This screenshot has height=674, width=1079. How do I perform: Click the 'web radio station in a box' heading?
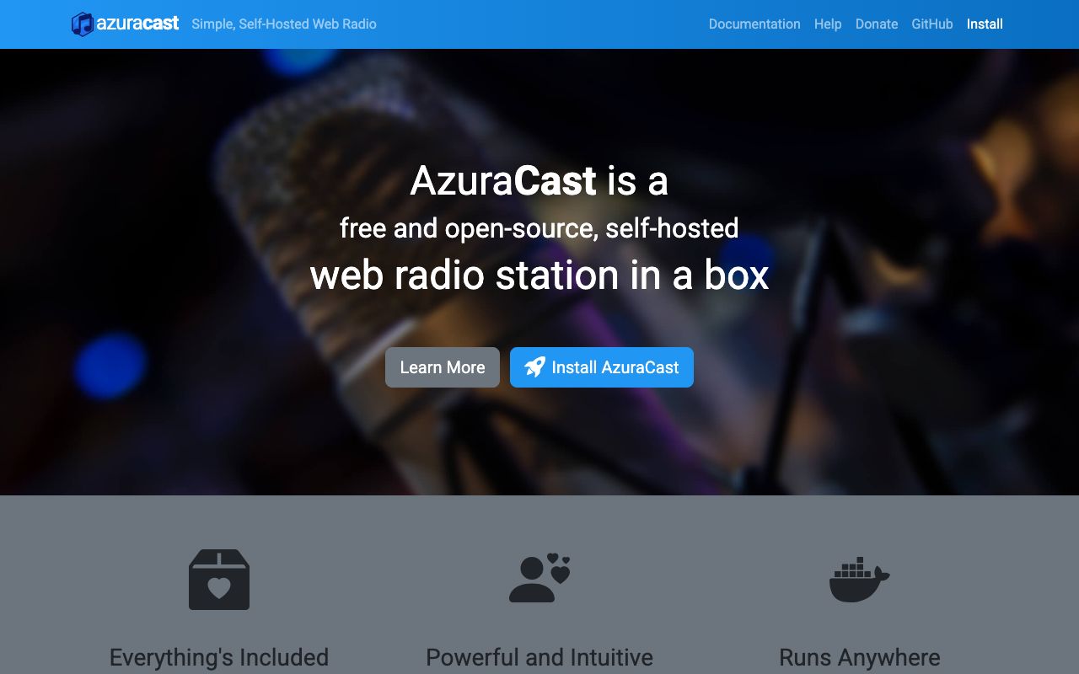tap(539, 275)
